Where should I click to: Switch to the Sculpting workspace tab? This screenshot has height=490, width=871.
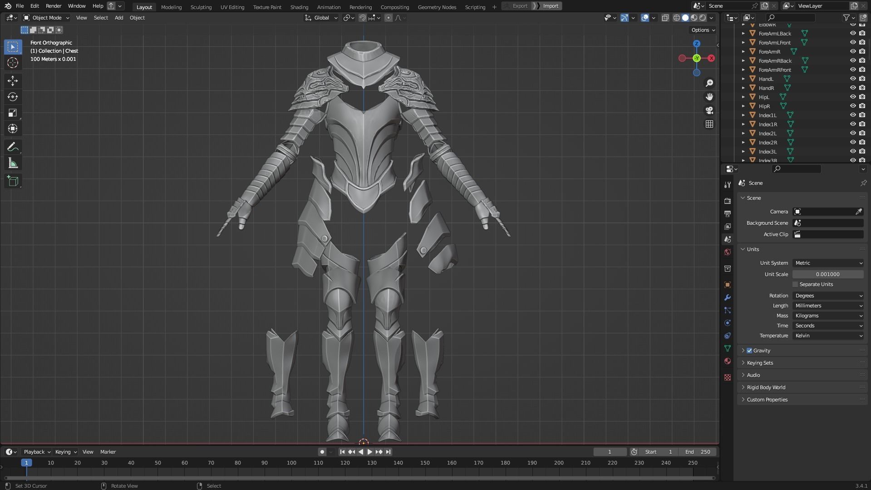(201, 7)
